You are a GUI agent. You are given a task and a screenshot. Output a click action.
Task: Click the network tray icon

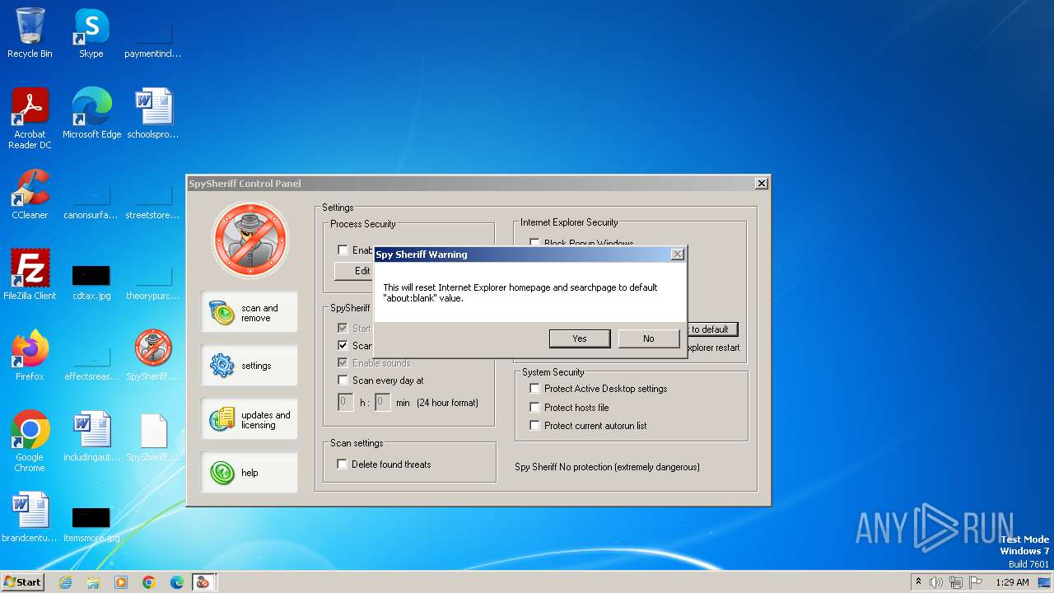(x=956, y=582)
